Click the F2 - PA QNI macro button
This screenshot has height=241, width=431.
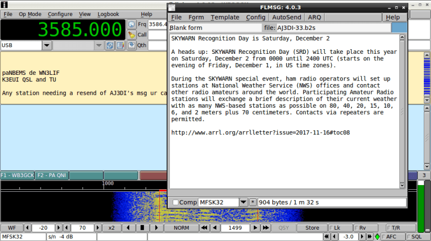52,175
